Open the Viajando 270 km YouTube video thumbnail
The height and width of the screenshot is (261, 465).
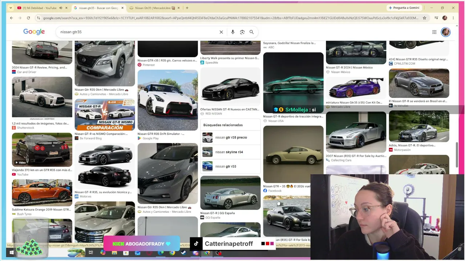pos(42,150)
